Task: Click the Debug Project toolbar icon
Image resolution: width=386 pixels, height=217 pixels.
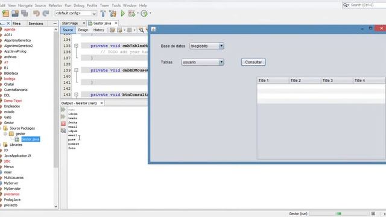Action: pyautogui.click(x=132, y=13)
